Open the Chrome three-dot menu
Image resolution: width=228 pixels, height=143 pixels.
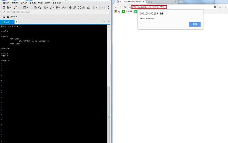pyautogui.click(x=225, y=7)
